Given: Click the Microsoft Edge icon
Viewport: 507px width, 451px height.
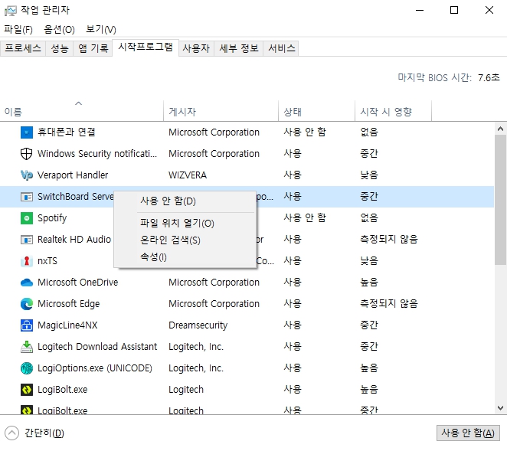Looking at the screenshot, I should tap(27, 304).
